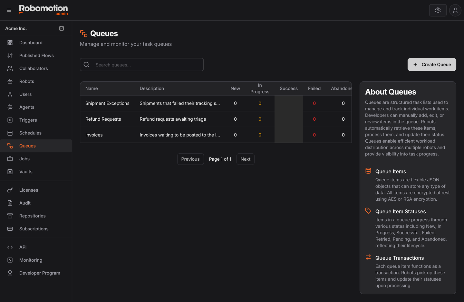This screenshot has width=464, height=302.
Task: Click 'Page 1 of 1' indicator
Action: (220, 159)
